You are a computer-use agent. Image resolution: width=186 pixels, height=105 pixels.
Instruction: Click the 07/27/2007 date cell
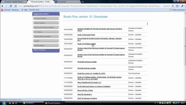68,44
